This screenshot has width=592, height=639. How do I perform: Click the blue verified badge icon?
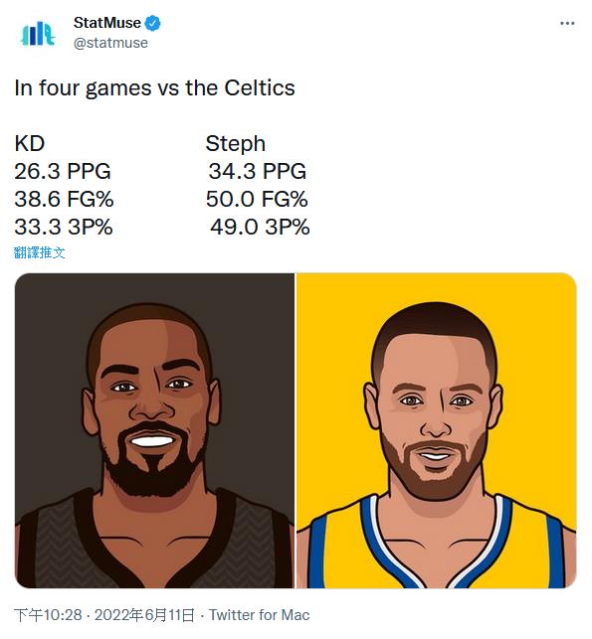153,23
